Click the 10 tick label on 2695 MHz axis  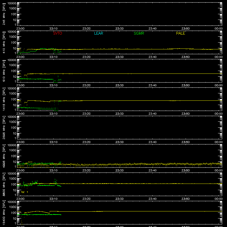15,133
